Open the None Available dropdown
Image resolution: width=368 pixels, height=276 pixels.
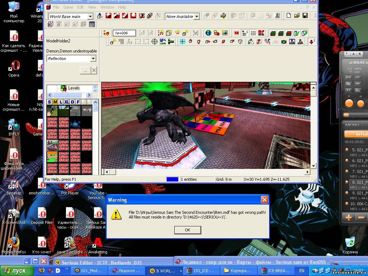coord(197,17)
